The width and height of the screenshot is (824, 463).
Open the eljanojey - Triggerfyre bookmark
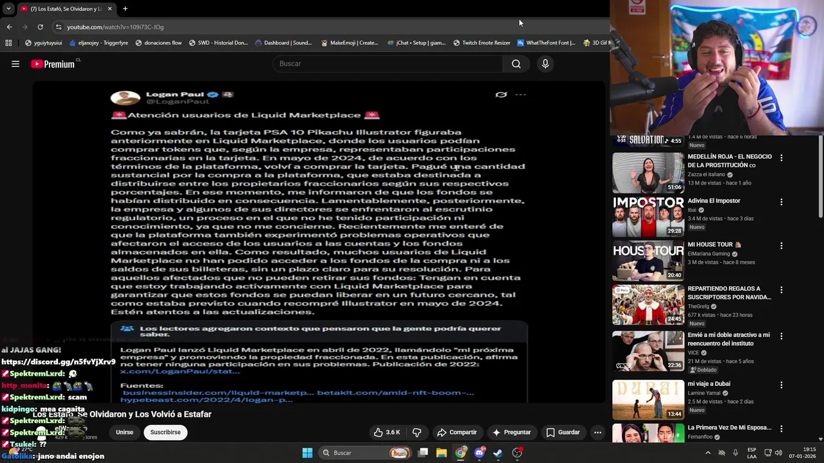point(98,43)
